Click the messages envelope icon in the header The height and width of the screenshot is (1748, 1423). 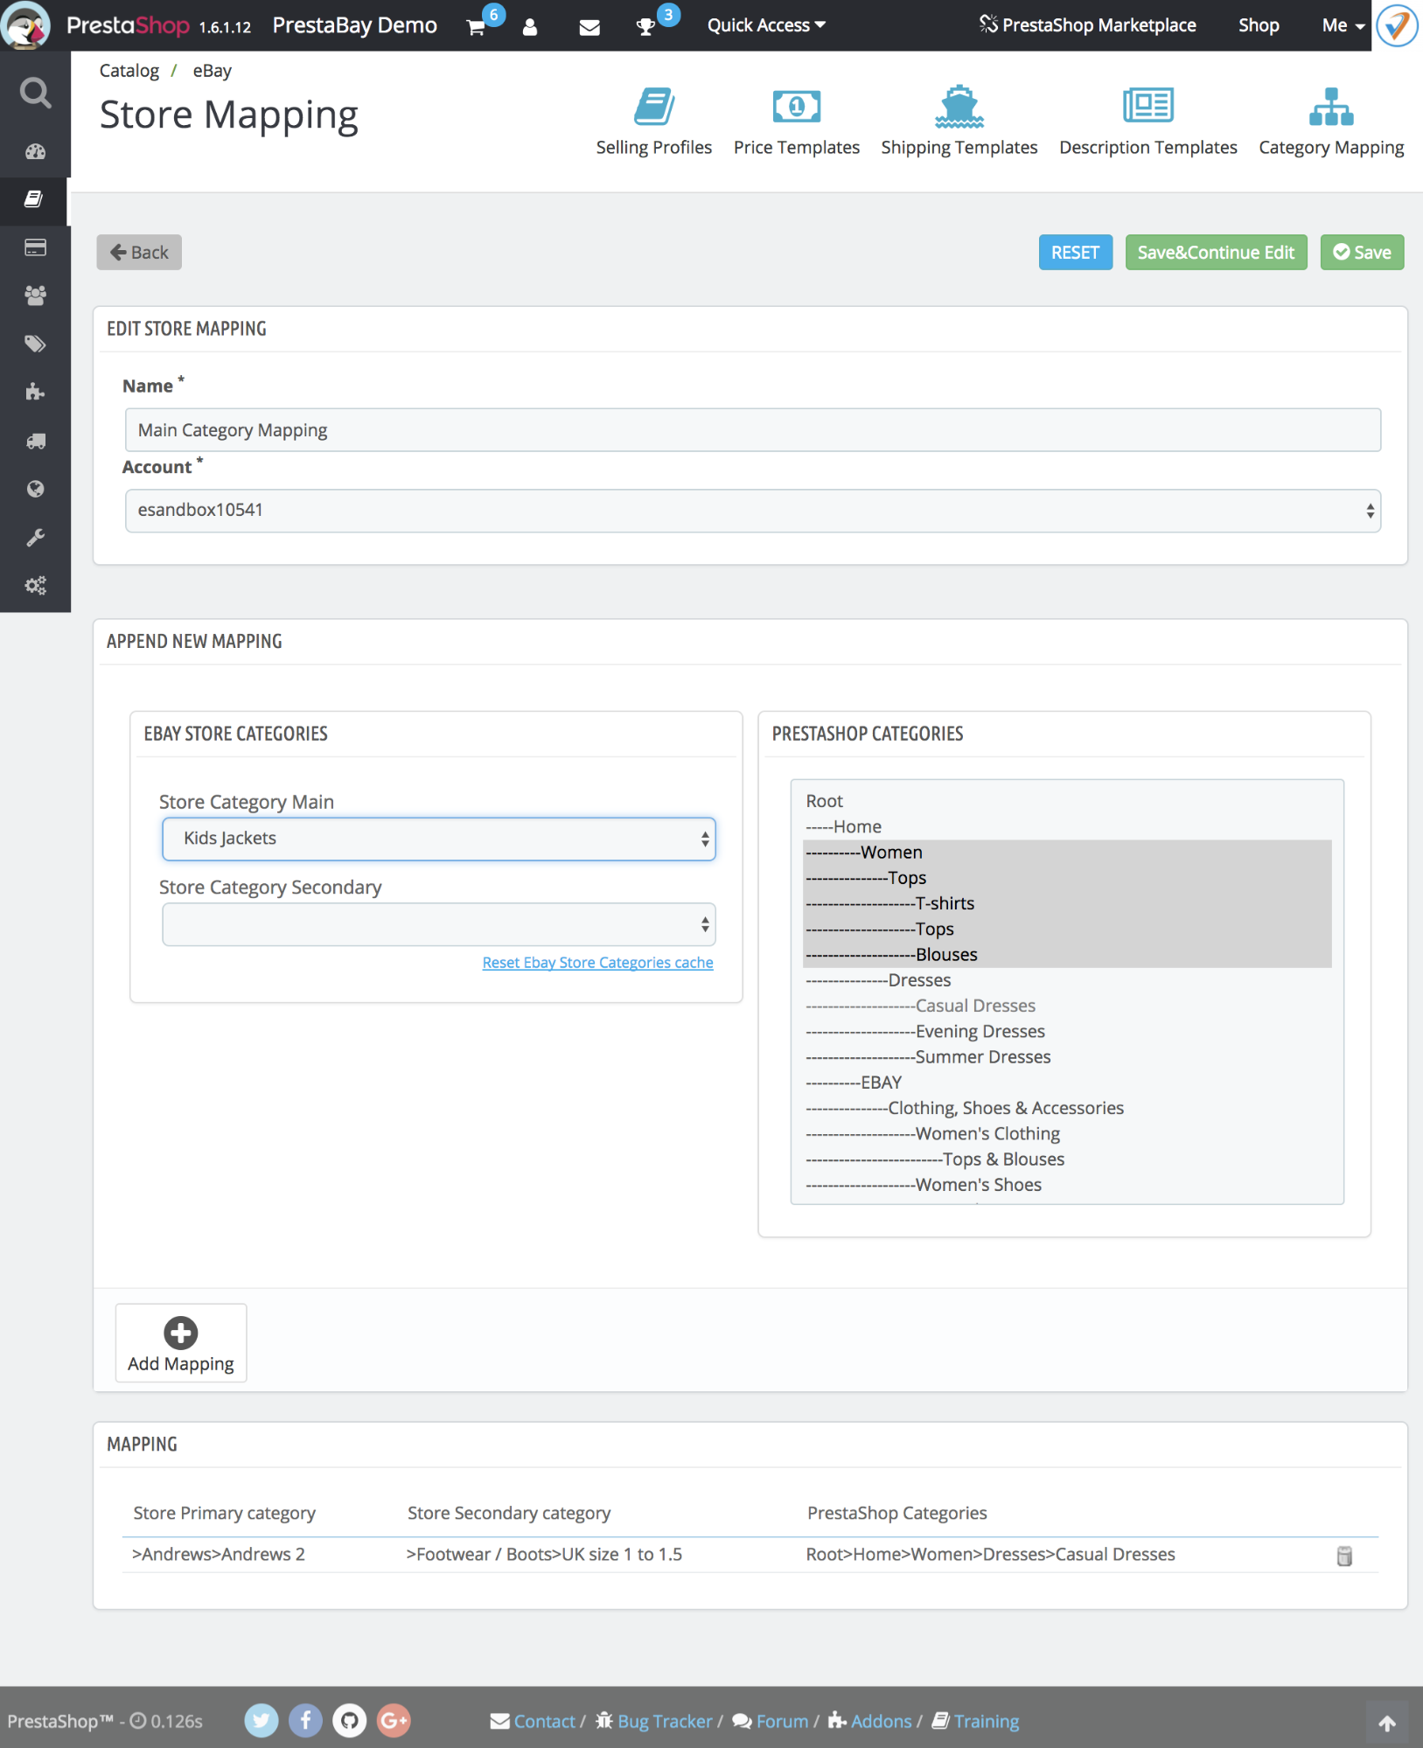click(x=589, y=27)
